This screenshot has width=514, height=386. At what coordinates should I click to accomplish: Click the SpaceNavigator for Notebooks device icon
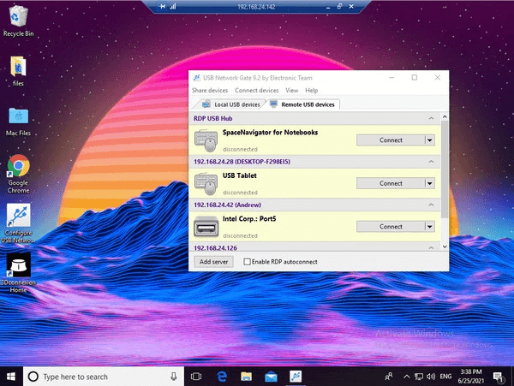tap(206, 138)
